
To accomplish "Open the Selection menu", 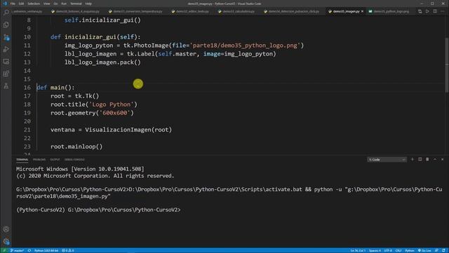I will [x=34, y=4].
